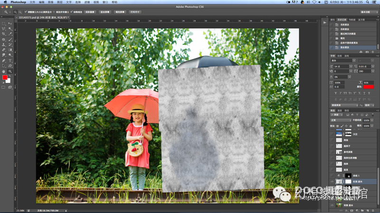Select the Horizontal Type tool
The width and height of the screenshot is (380, 213).
10,61
